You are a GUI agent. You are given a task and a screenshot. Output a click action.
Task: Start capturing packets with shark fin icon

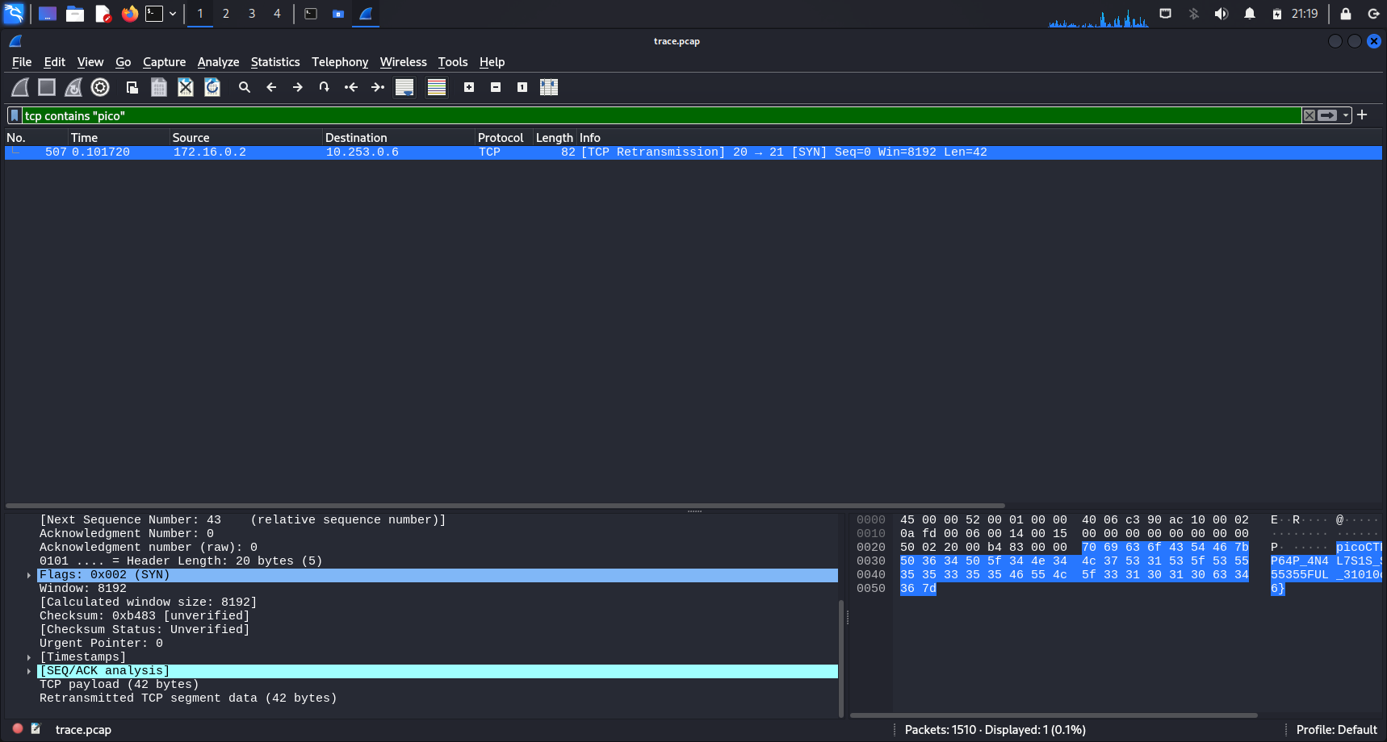tap(20, 87)
